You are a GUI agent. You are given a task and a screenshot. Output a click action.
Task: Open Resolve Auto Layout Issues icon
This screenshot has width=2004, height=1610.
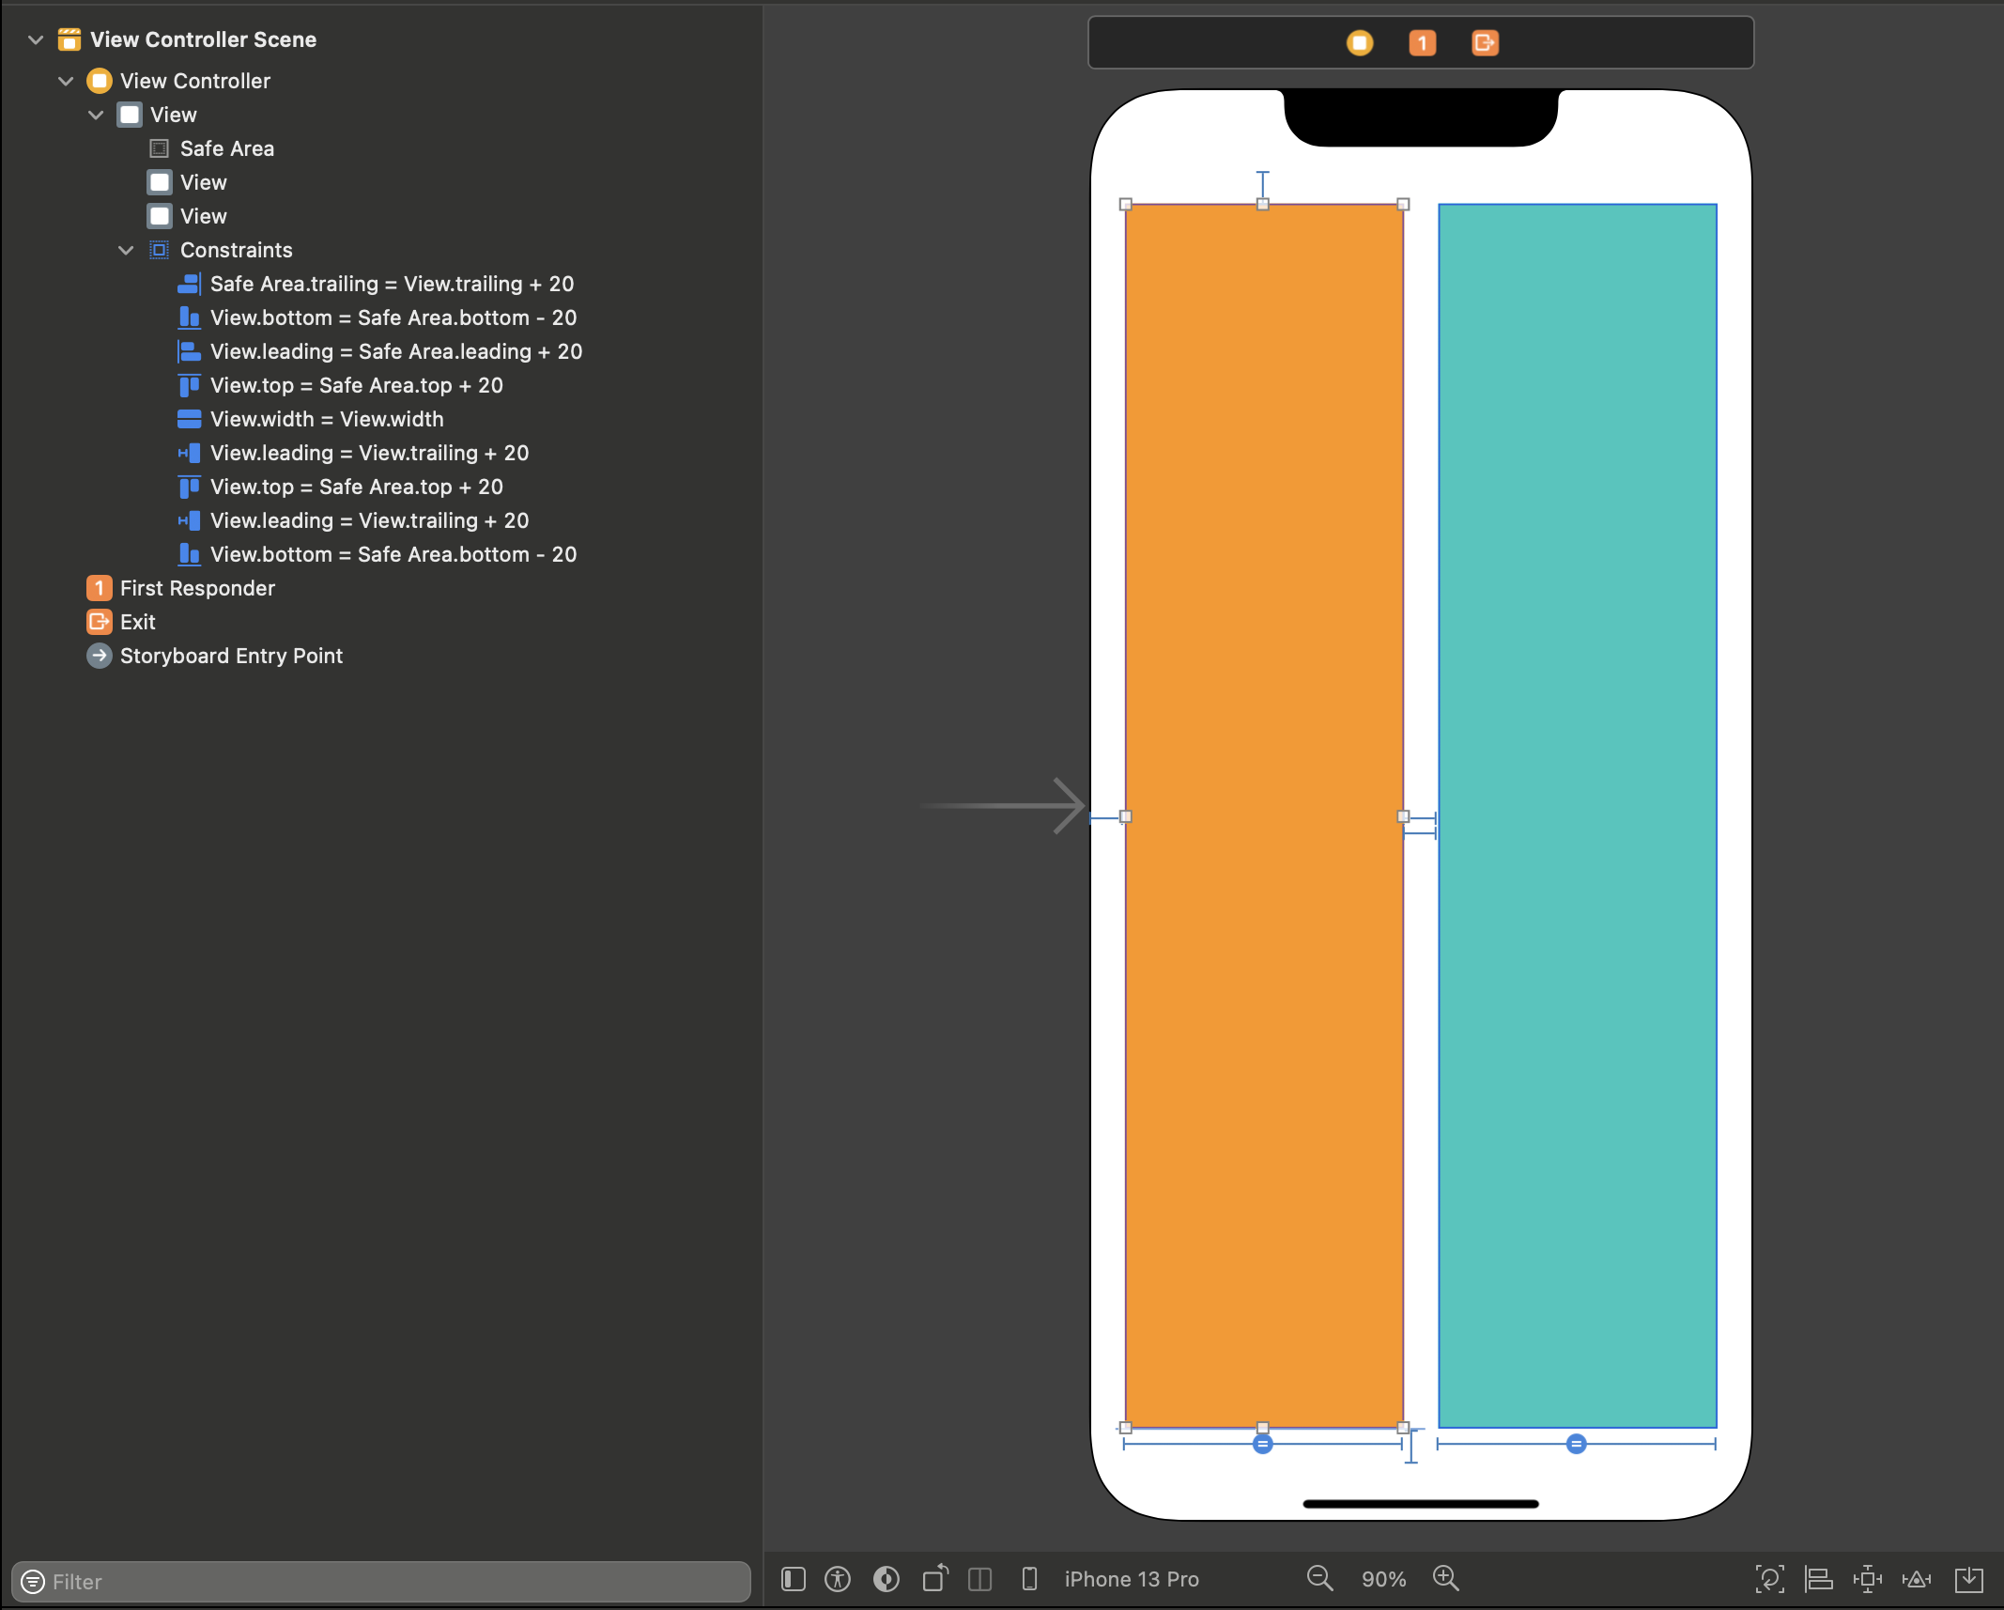click(1916, 1579)
